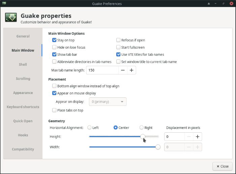The height and width of the screenshot is (174, 236).
Task: Click the Width slider handle
Action: pyautogui.click(x=158, y=147)
